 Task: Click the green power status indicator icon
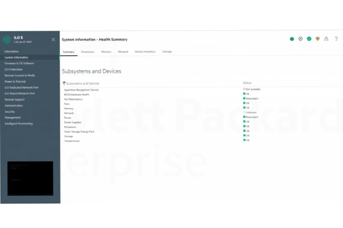[x=292, y=39]
